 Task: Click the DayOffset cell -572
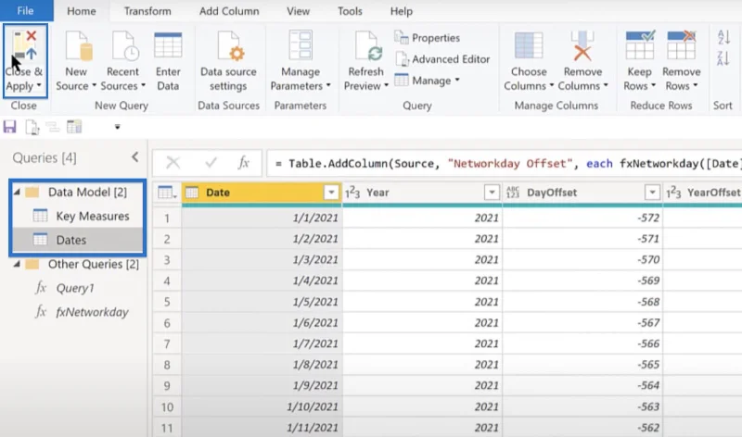point(582,218)
